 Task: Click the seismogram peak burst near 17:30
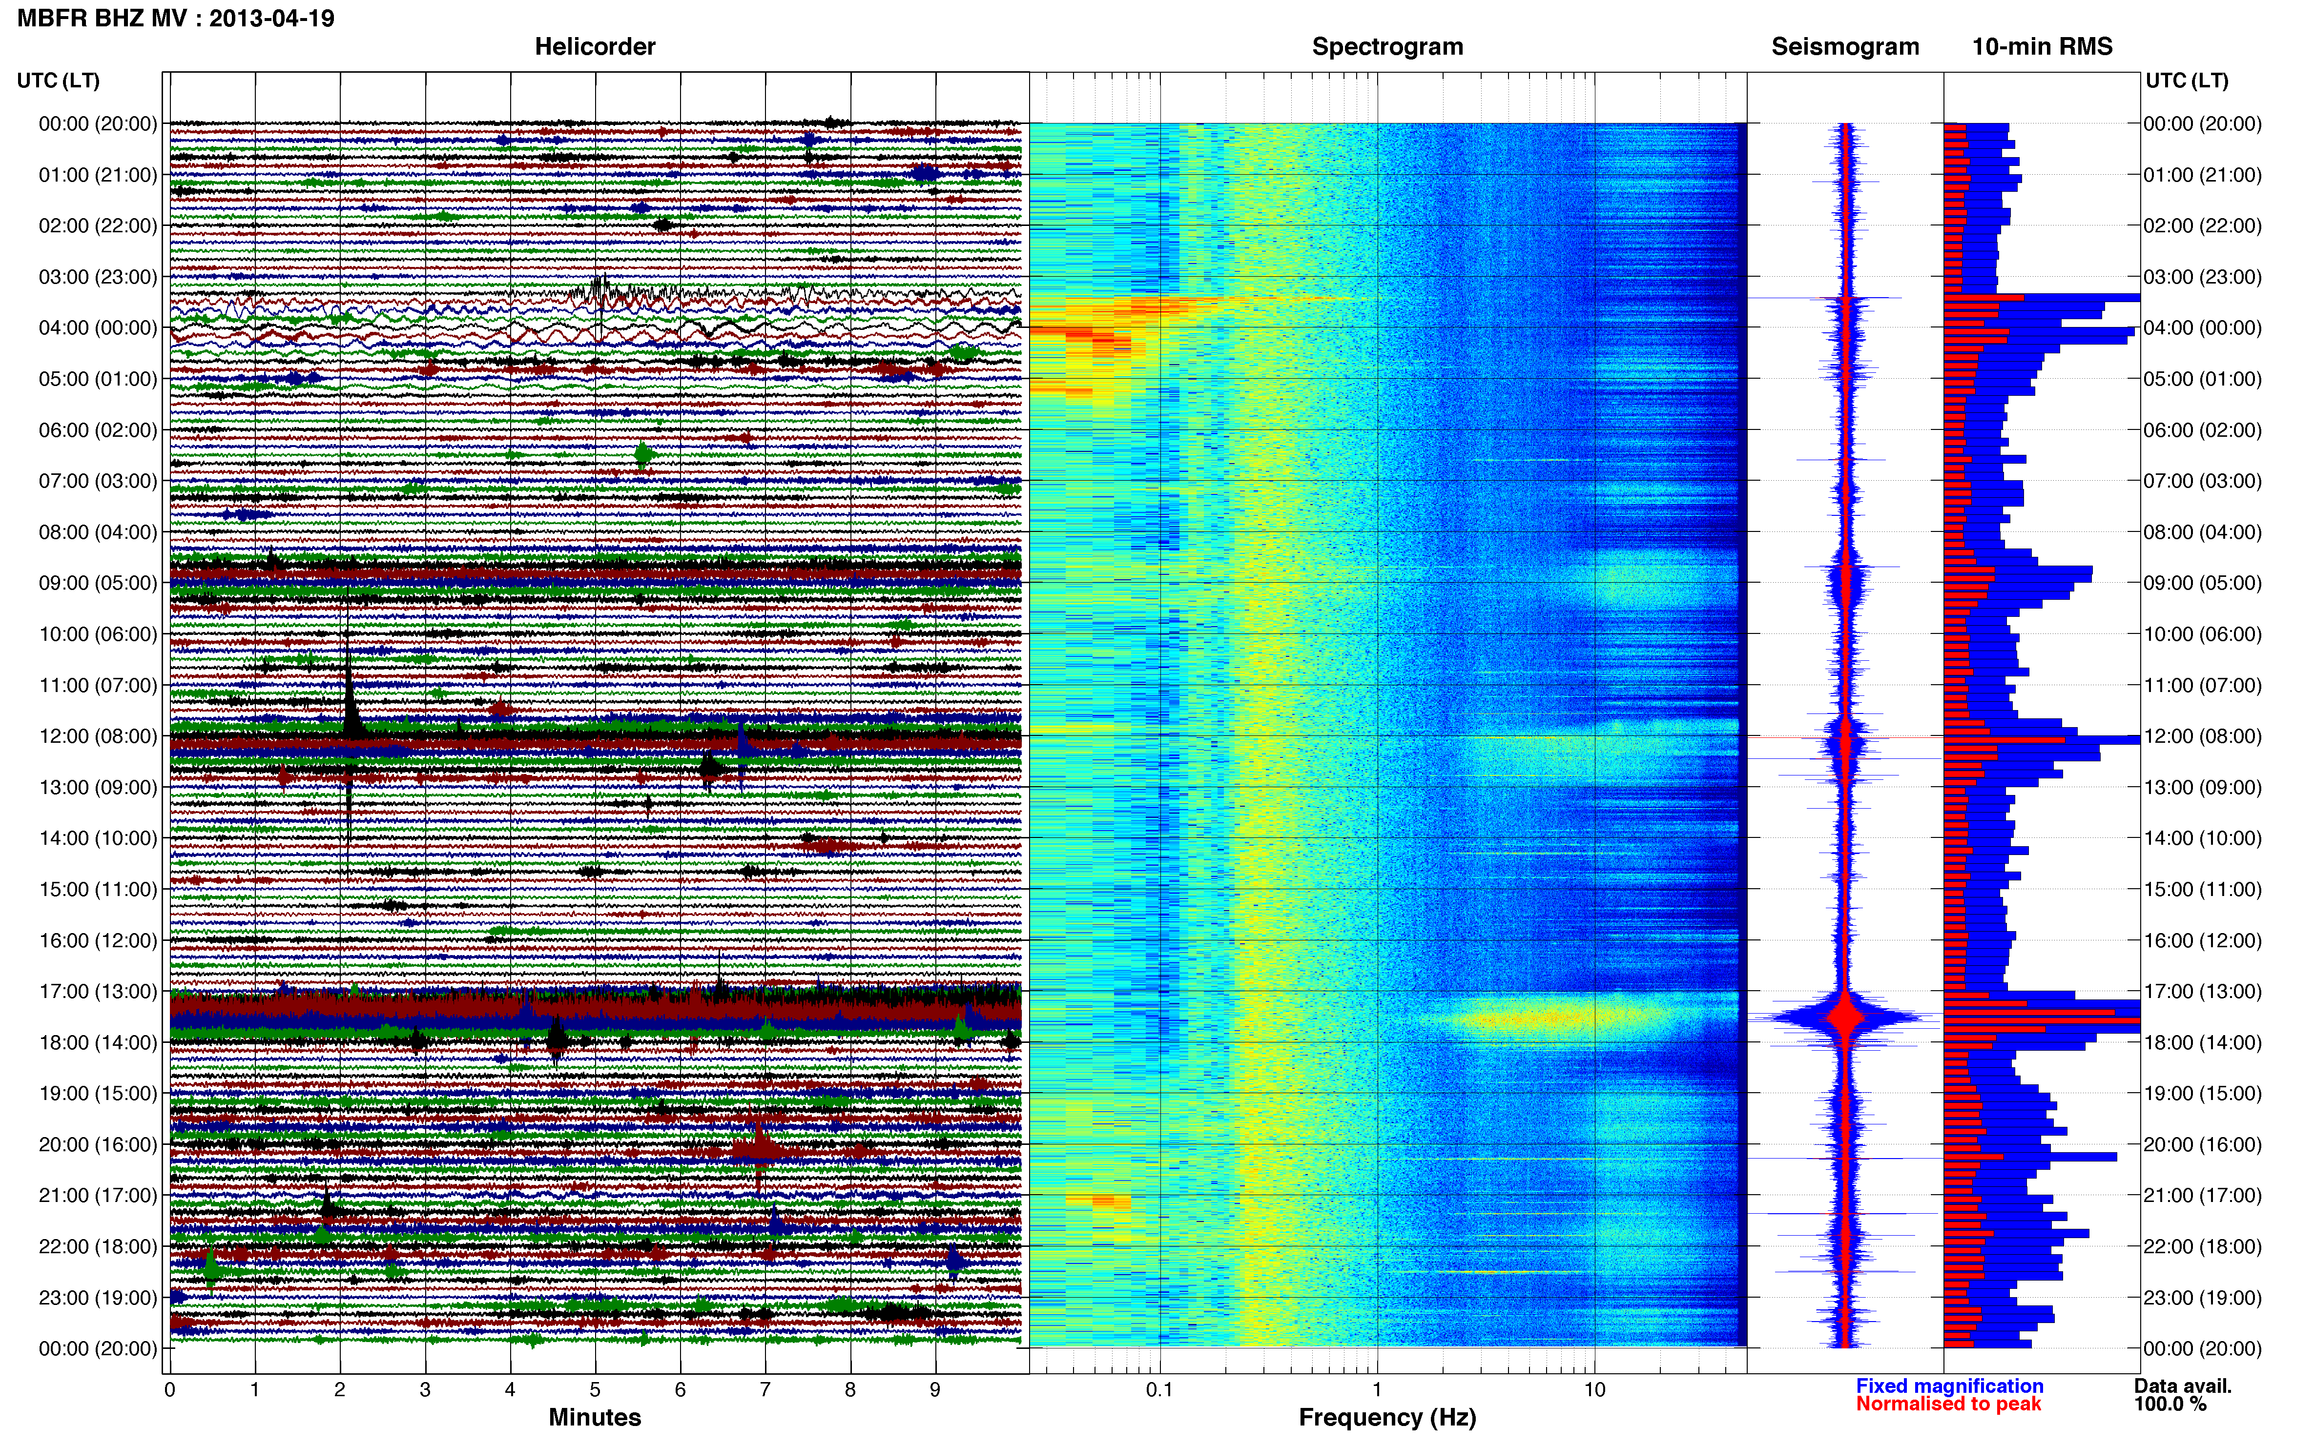click(x=1846, y=1017)
